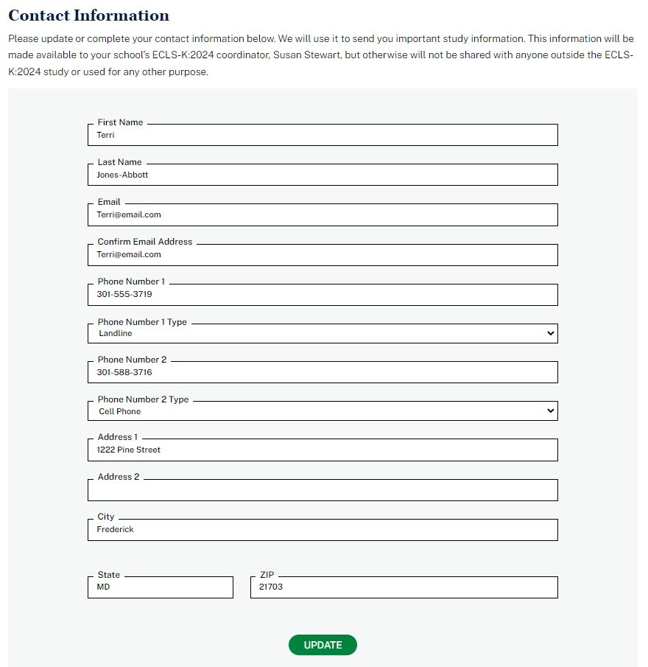The width and height of the screenshot is (648, 667).
Task: Expand the Phone Number 2 Type dropdown
Action: pyautogui.click(x=323, y=411)
